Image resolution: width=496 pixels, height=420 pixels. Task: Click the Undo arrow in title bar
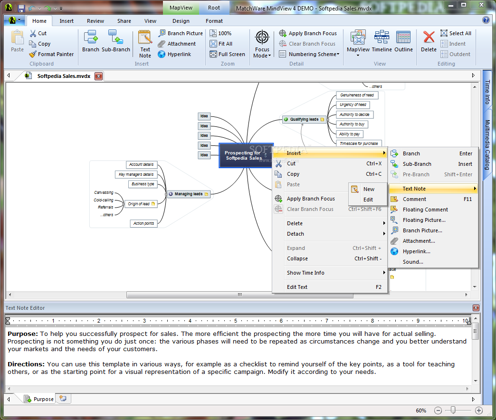[32, 8]
